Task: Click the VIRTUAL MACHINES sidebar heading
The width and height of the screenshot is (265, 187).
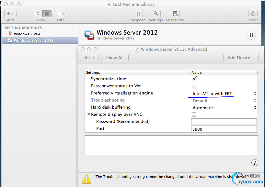Action: pyautogui.click(x=23, y=28)
